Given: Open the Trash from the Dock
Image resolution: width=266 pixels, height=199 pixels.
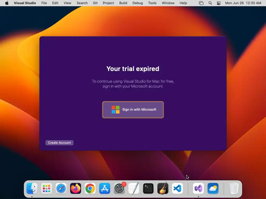Looking at the screenshot, I should pyautogui.click(x=234, y=188).
